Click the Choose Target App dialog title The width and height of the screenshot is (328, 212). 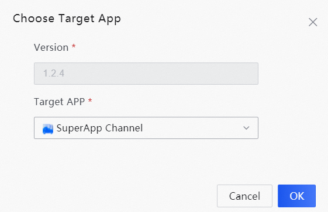(67, 19)
